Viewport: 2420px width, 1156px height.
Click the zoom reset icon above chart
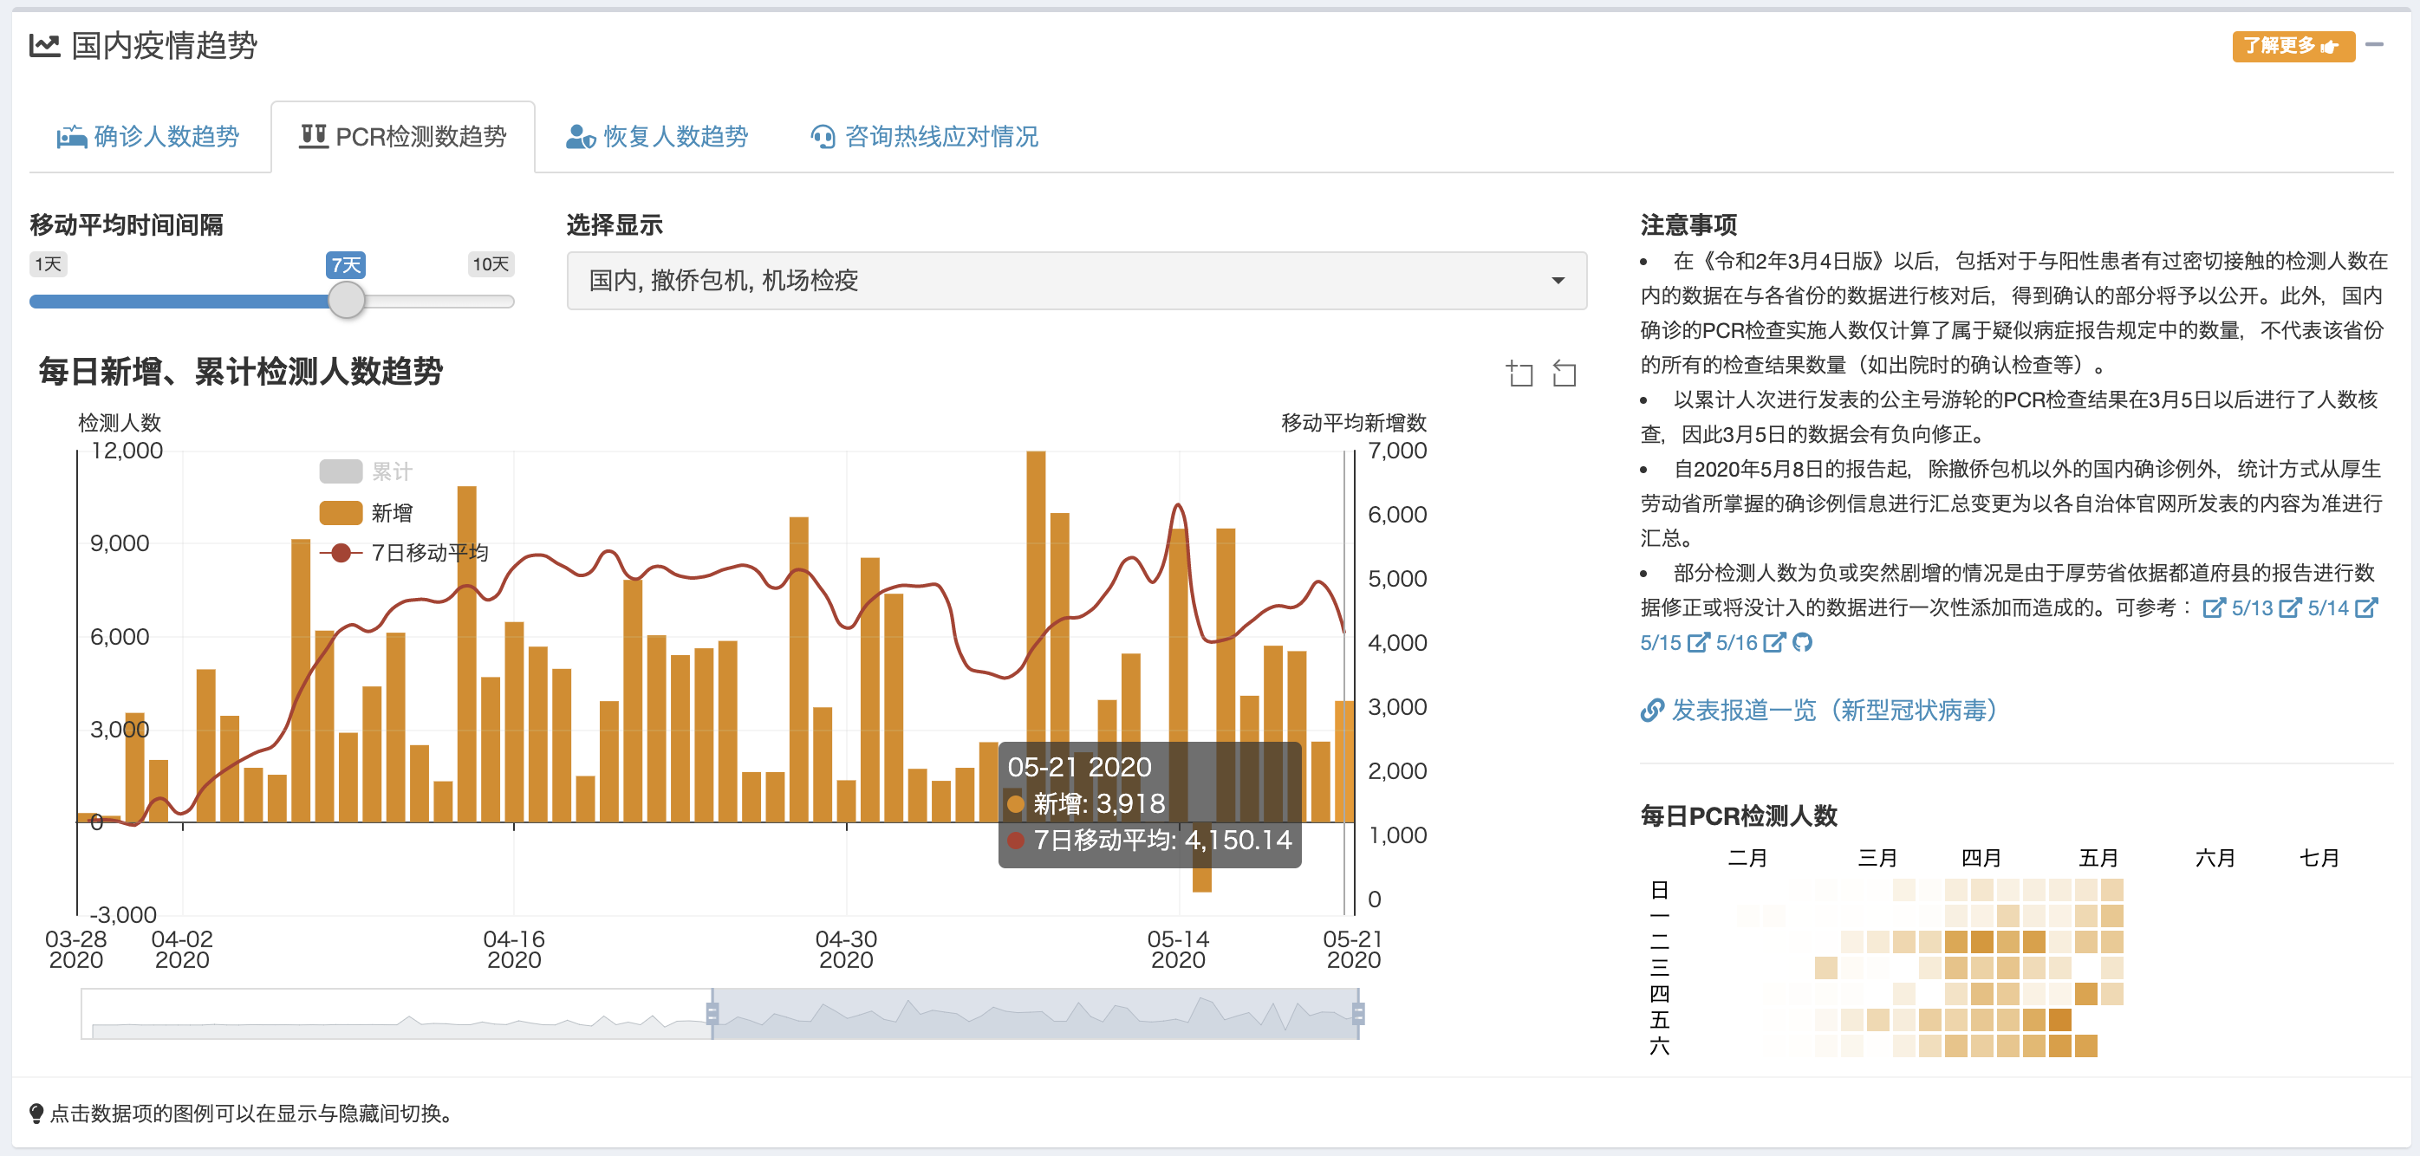tap(1564, 373)
